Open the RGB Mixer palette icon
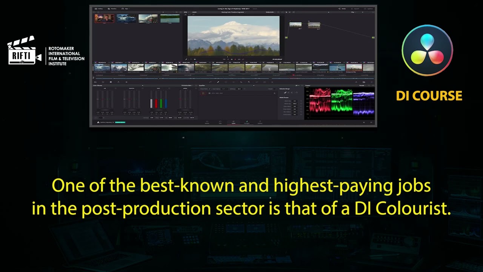The image size is (483, 272). (118, 82)
